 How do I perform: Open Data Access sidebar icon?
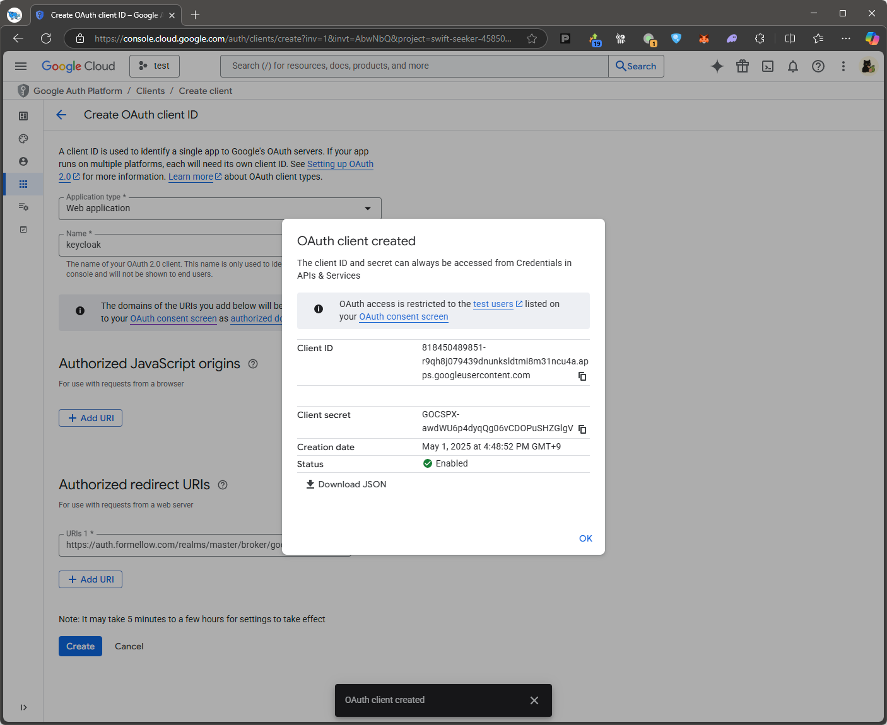tap(23, 207)
